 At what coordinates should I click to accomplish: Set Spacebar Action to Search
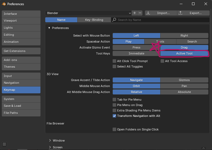tap(192, 42)
